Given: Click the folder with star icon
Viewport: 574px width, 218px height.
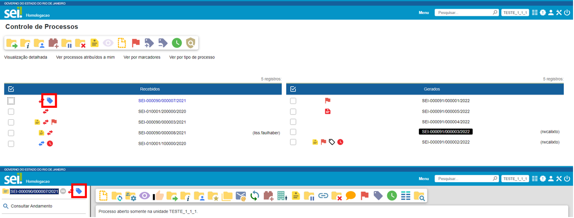Looking at the screenshot, I should pos(213,195).
